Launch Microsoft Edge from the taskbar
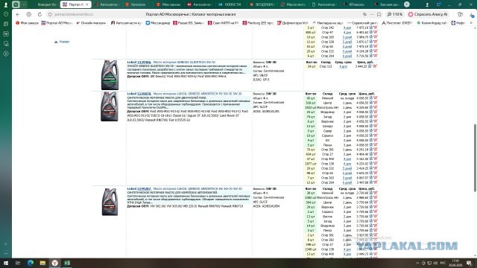Image resolution: width=477 pixels, height=268 pixels. tap(31, 263)
